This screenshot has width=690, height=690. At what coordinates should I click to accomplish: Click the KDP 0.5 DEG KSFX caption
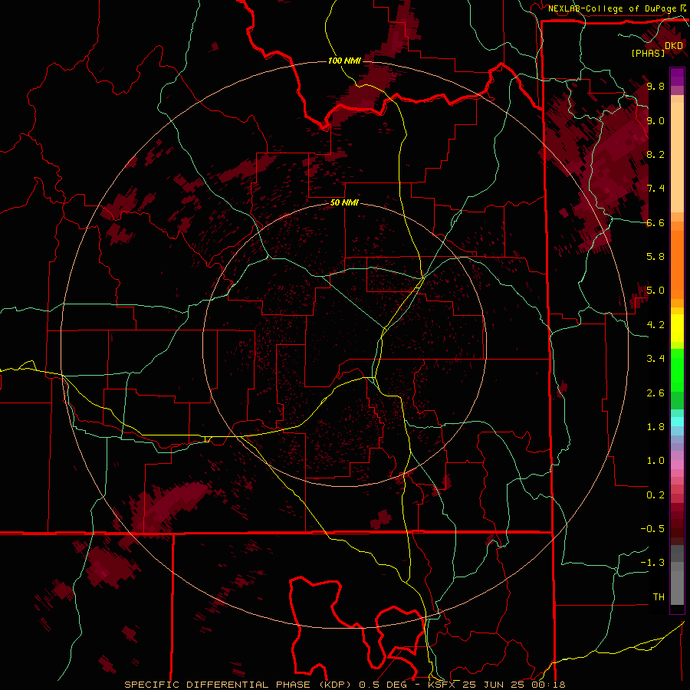[345, 685]
